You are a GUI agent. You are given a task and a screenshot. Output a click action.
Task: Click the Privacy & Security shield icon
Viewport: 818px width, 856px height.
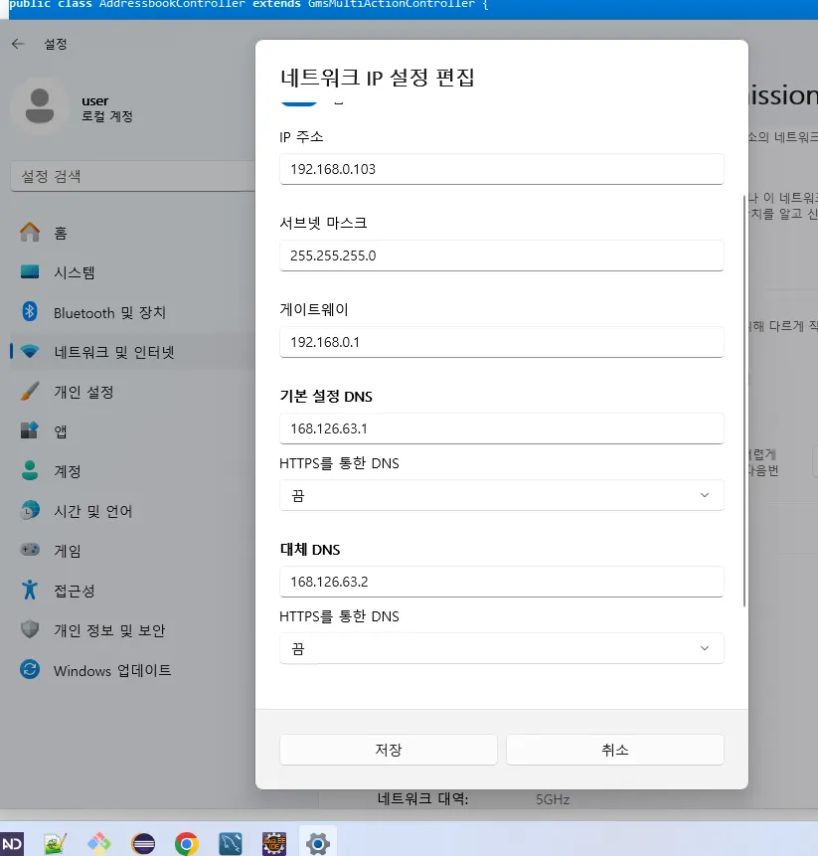point(30,629)
